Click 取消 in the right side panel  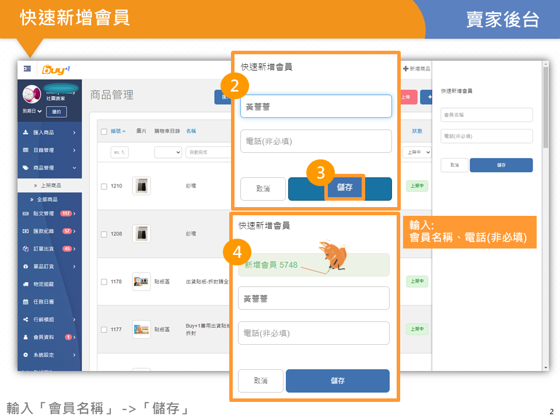pos(454,165)
